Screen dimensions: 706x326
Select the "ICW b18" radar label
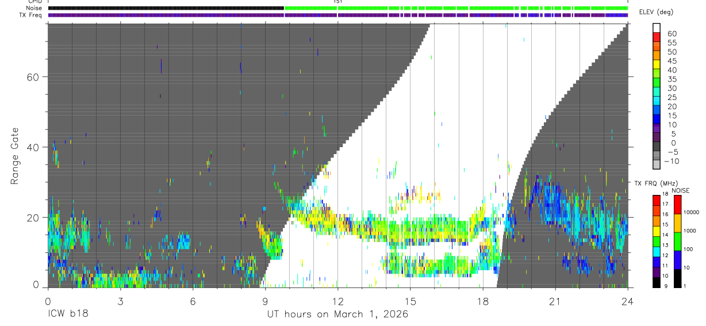pos(68,315)
